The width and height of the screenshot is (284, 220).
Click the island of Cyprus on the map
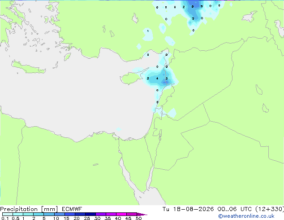[x=131, y=78]
